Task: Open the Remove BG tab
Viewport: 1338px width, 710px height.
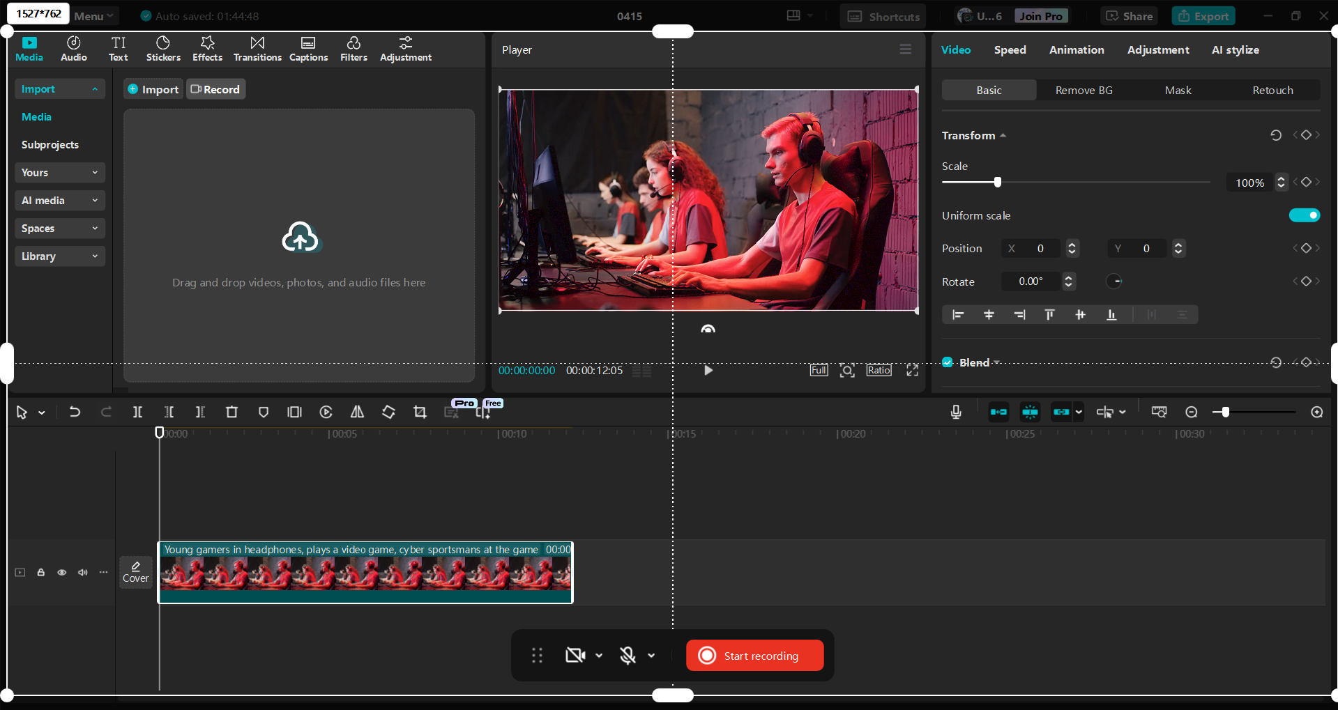Action: (1083, 90)
